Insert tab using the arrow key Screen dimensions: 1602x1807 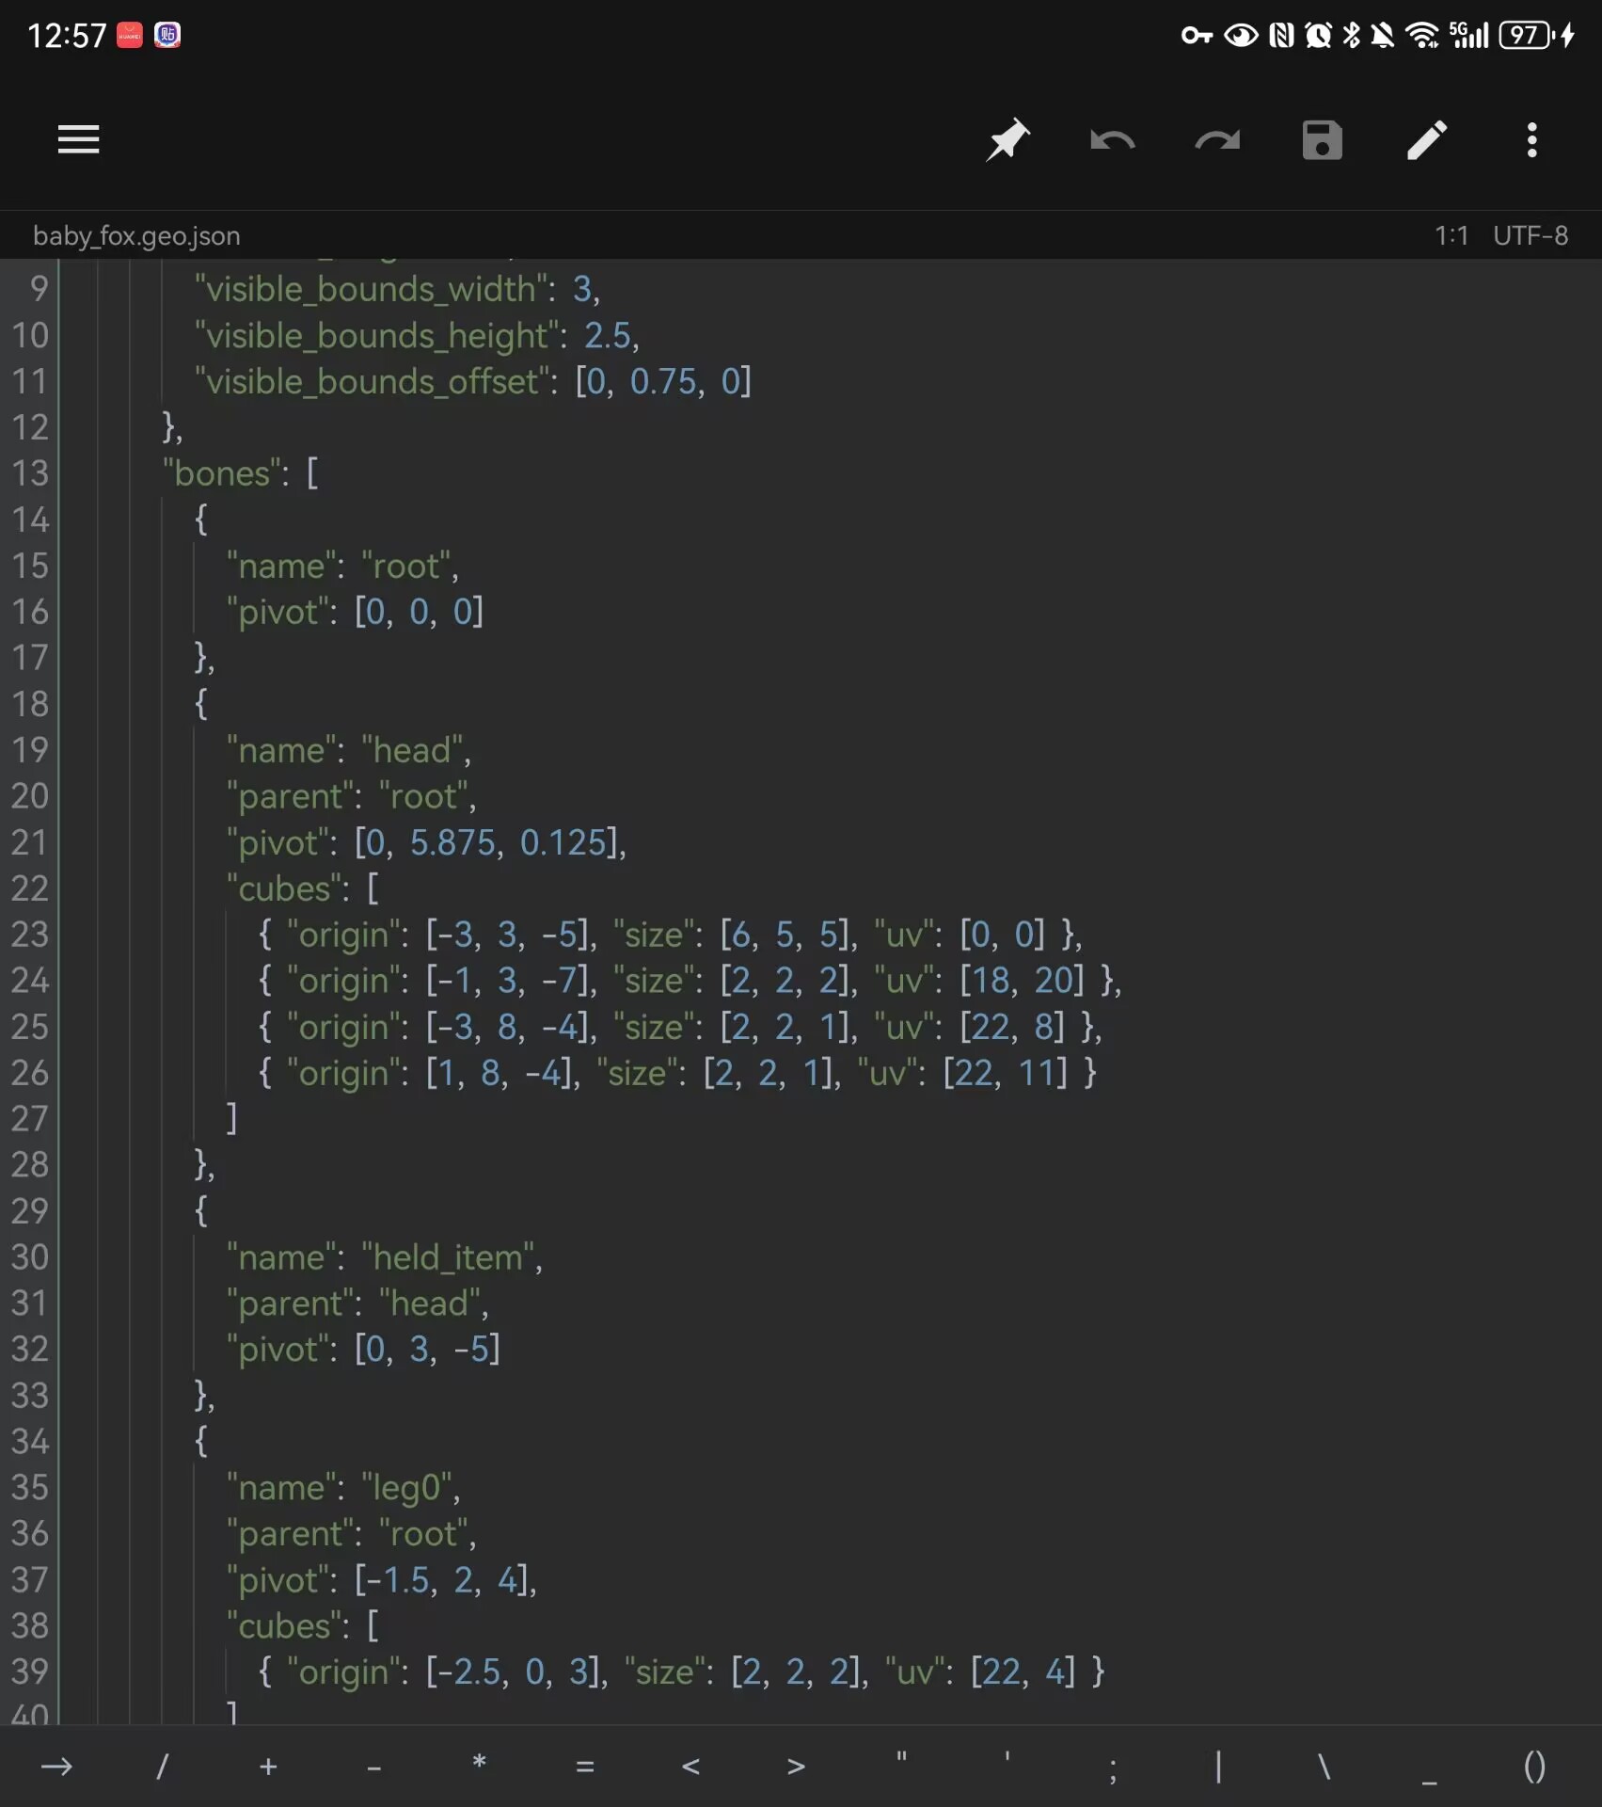(x=56, y=1767)
